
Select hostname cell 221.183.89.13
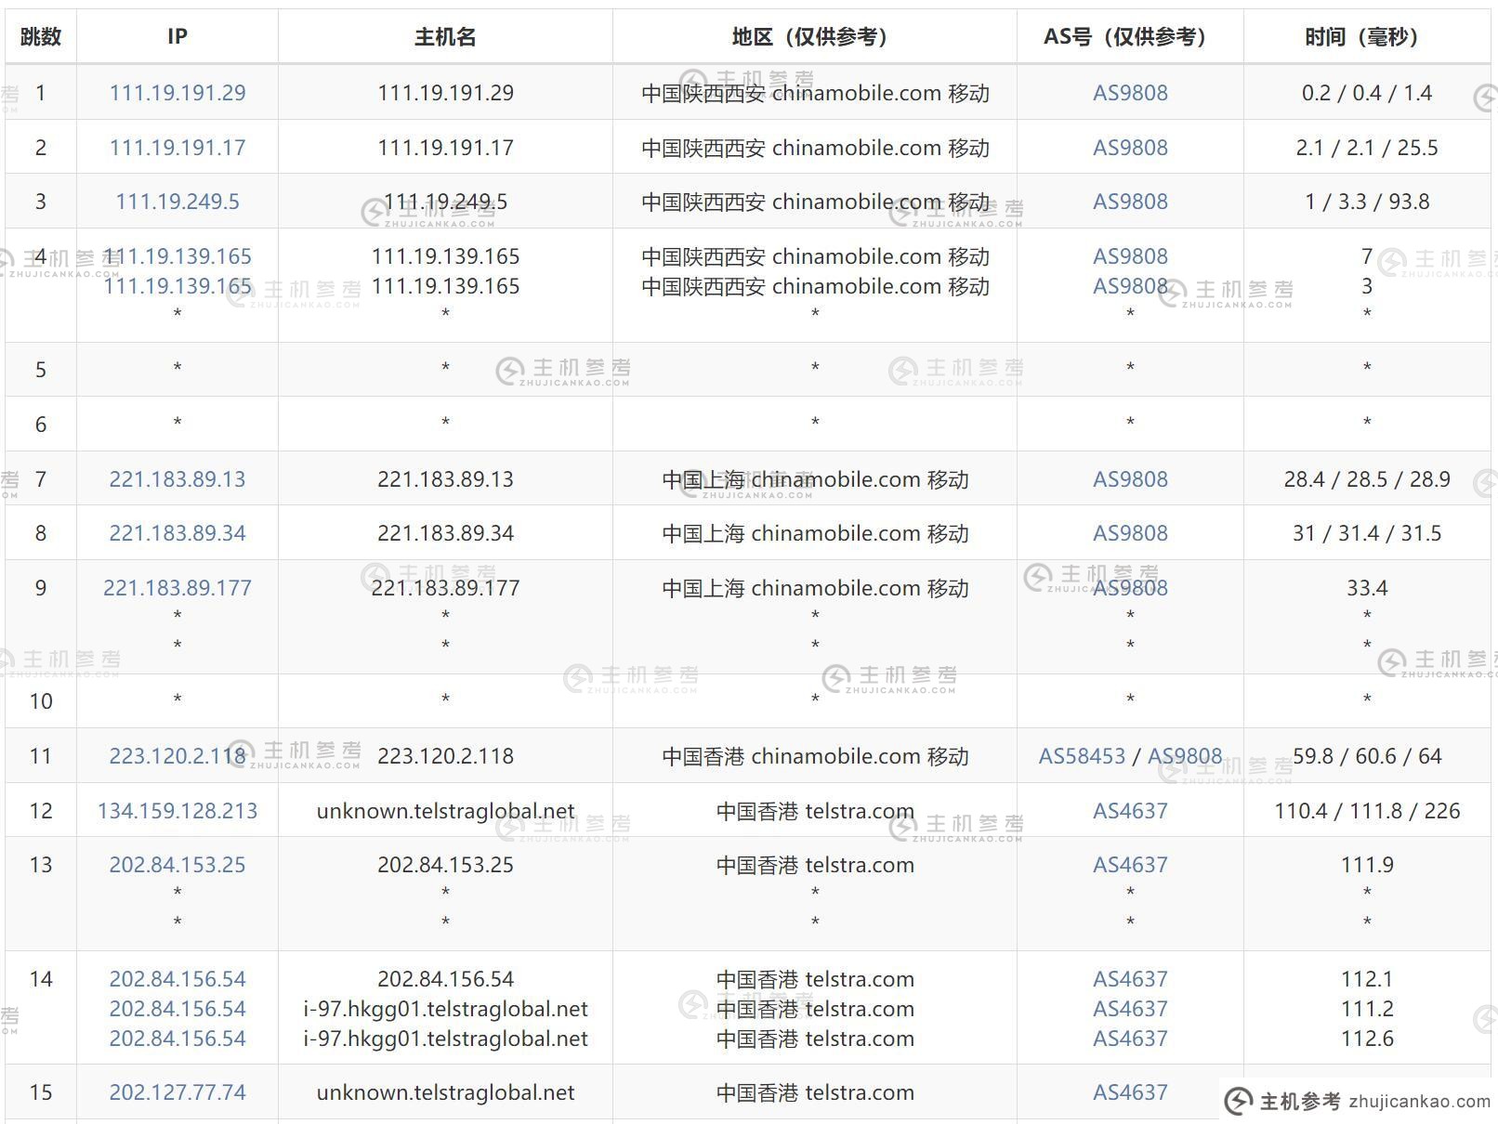445,479
